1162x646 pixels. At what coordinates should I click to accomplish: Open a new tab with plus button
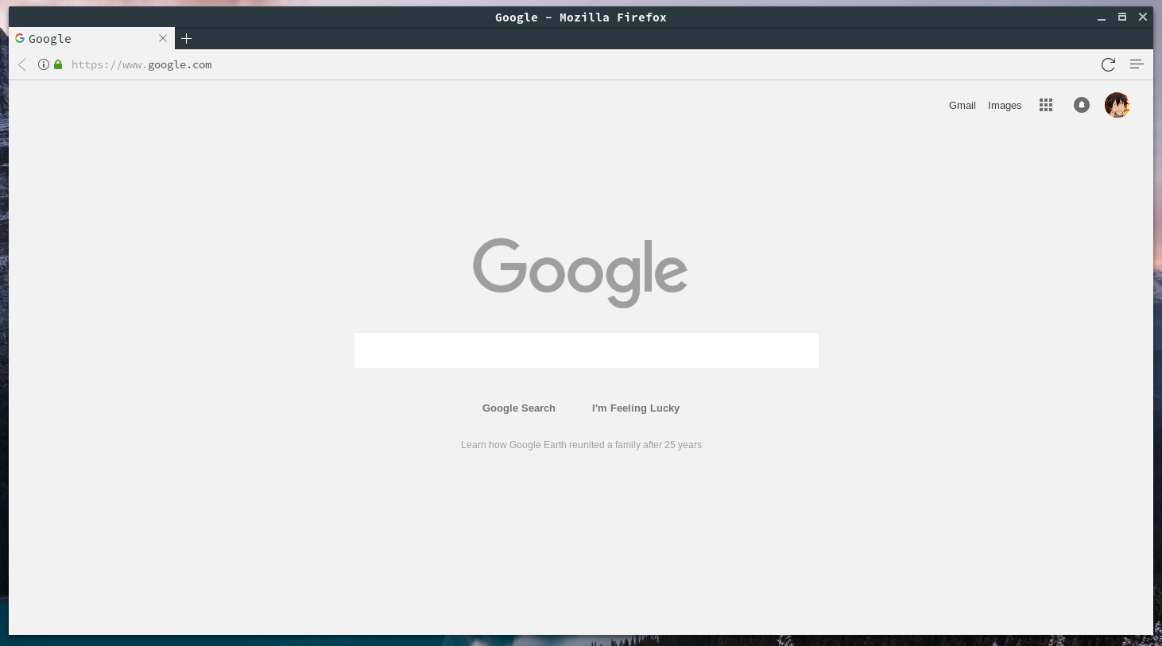[187, 38]
